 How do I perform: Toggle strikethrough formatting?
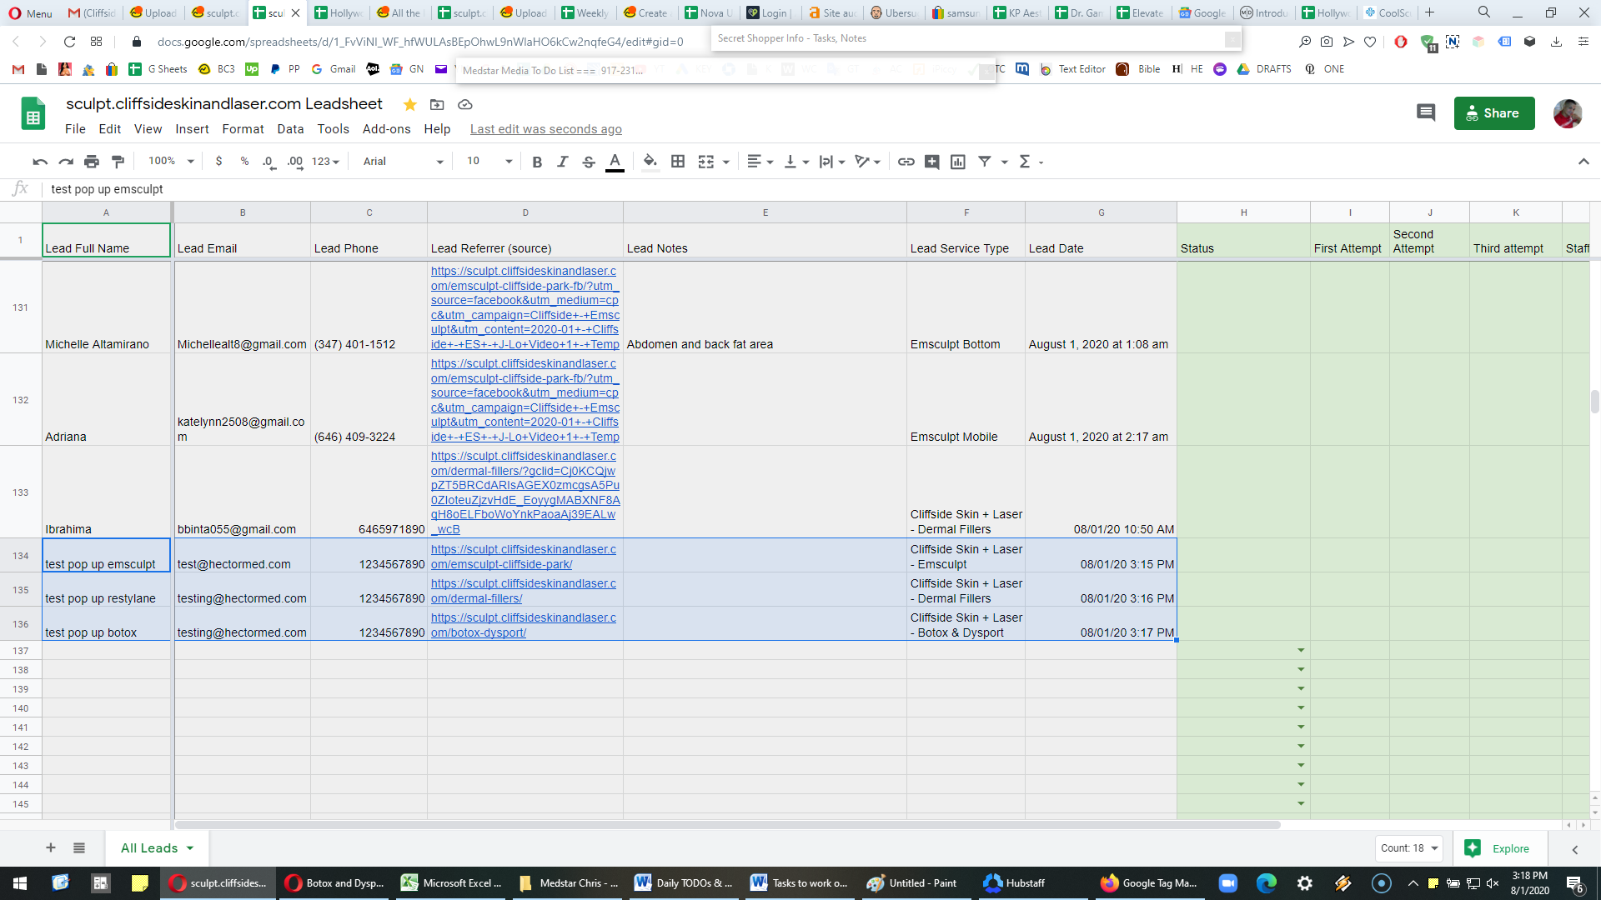point(589,162)
